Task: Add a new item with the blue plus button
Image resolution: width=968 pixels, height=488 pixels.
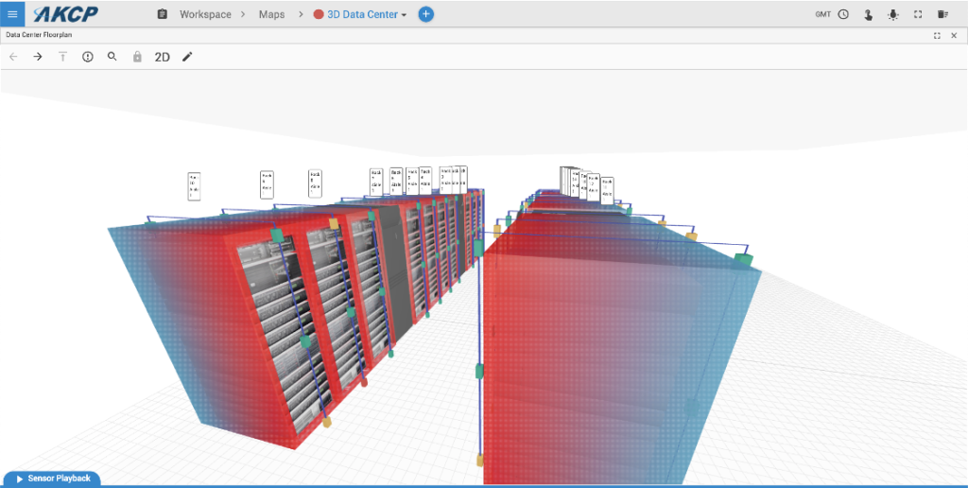Action: click(426, 14)
